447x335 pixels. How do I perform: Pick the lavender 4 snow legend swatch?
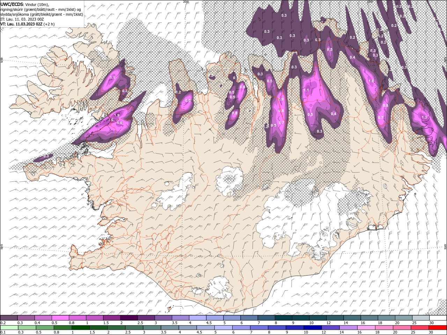[198, 318]
